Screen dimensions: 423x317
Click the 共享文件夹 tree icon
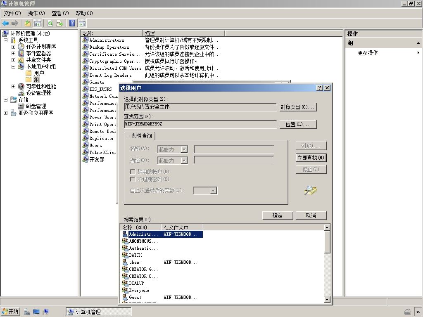point(21,60)
